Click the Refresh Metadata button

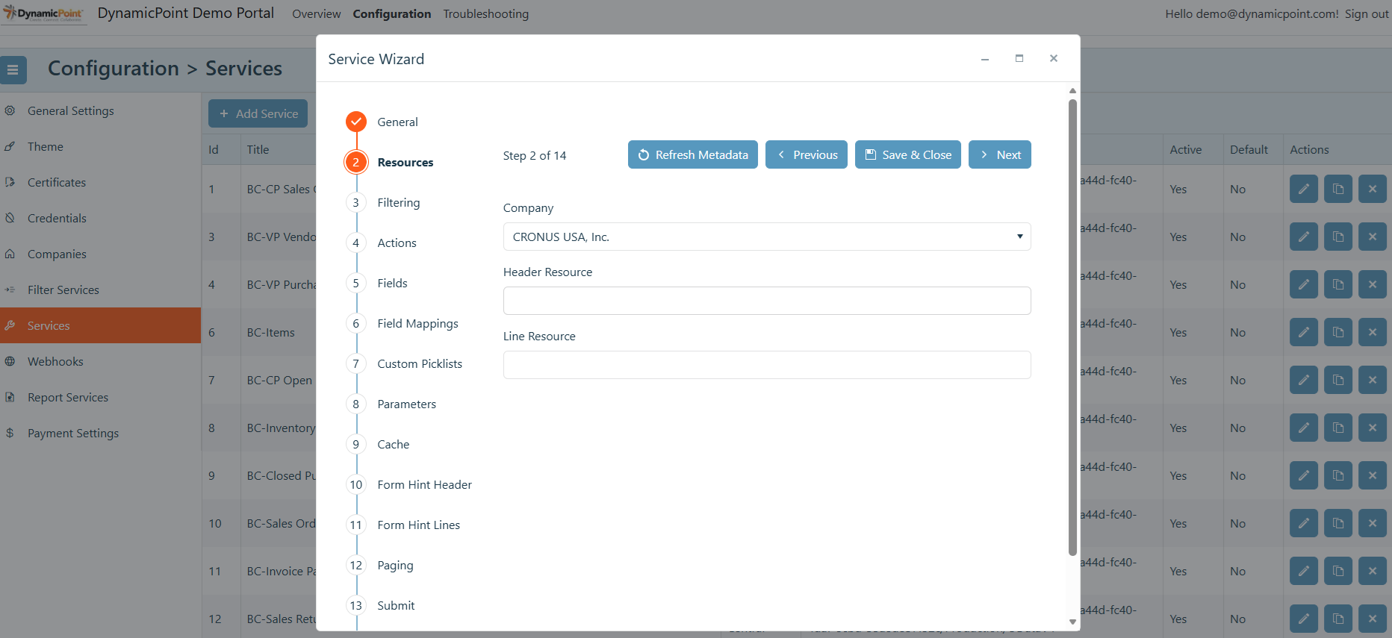693,154
